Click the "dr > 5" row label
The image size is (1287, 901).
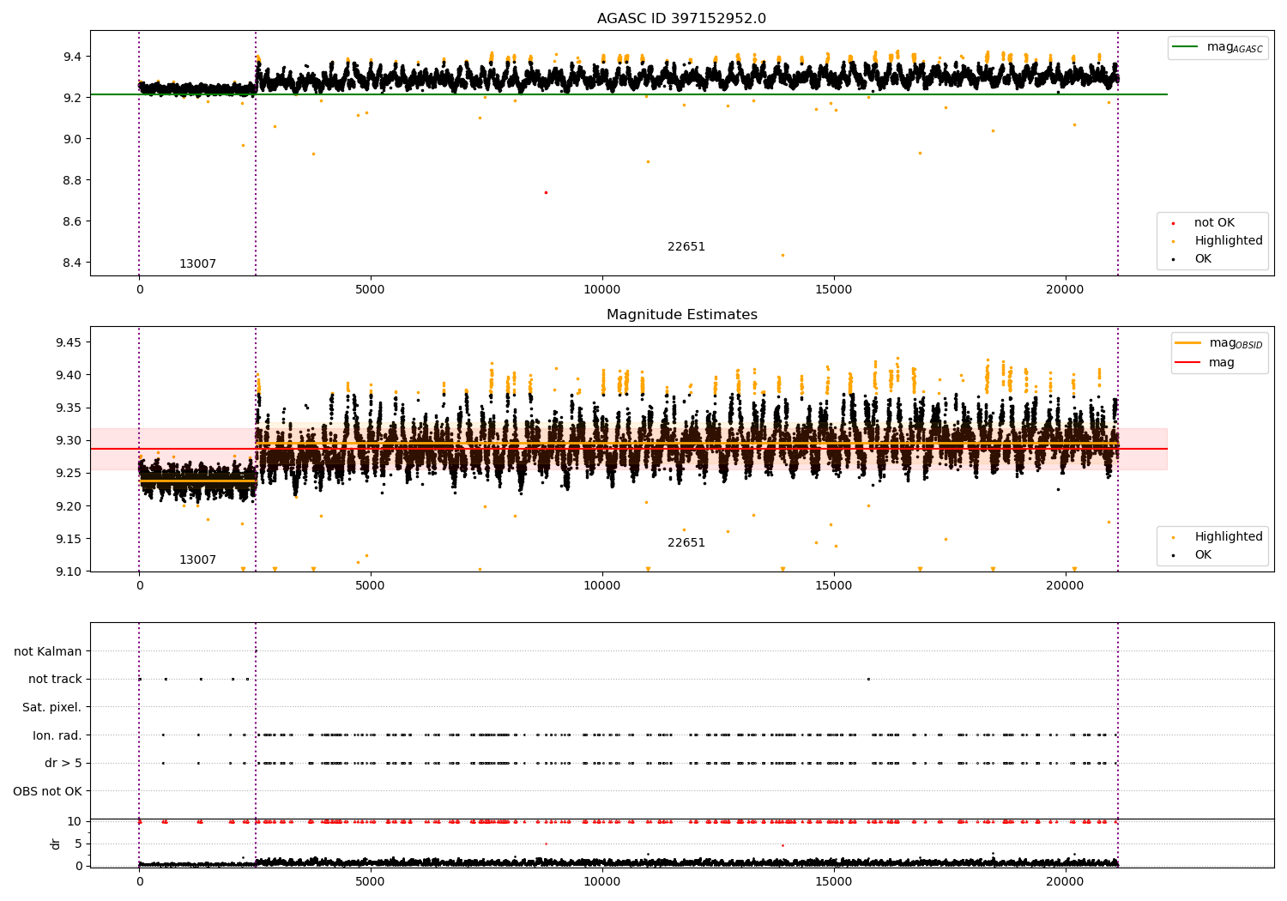(63, 764)
